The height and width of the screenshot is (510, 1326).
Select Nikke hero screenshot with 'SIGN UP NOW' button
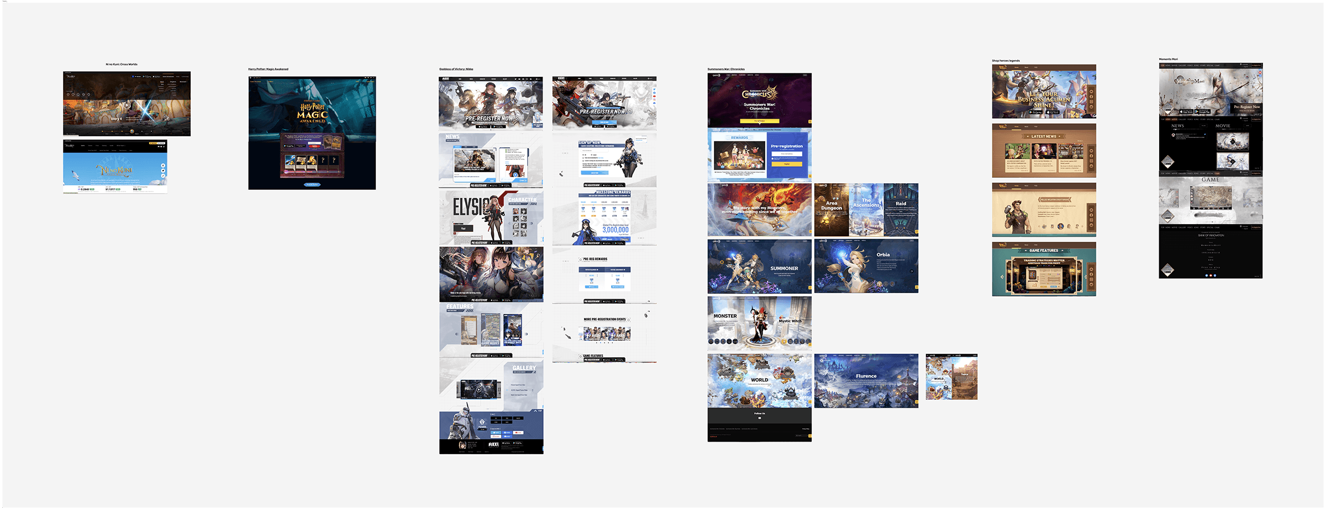tap(604, 103)
